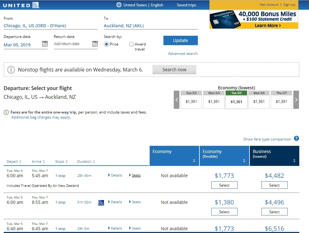Select the Thu 3/7 fare date tab
The image size is (309, 233).
coord(281,99)
